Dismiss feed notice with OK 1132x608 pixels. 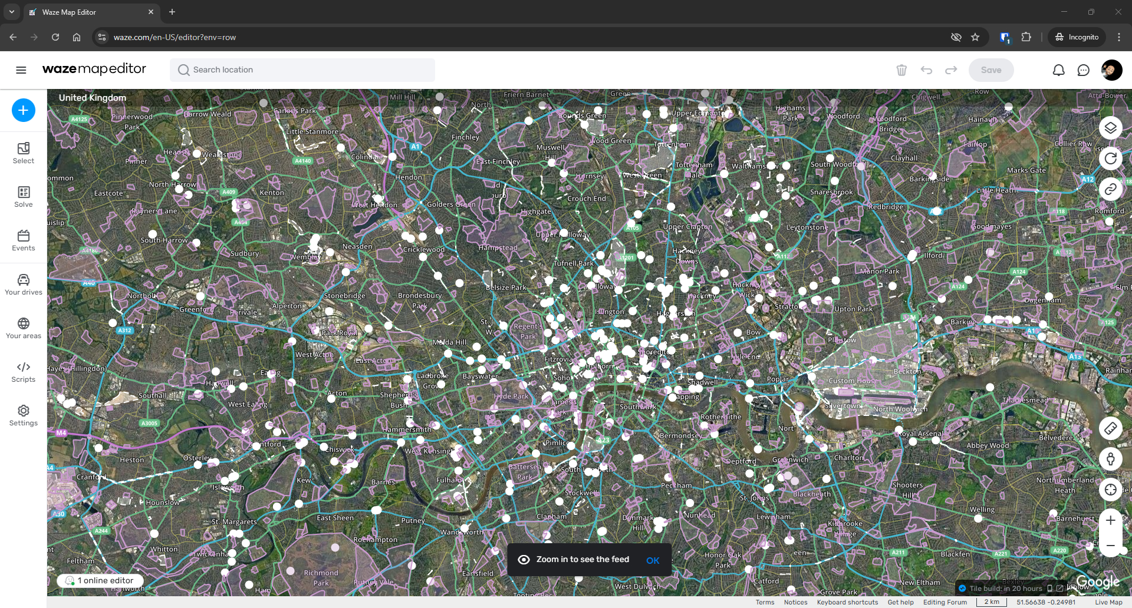(653, 560)
